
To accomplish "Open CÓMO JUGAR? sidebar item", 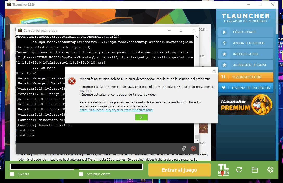I will point(246,32).
